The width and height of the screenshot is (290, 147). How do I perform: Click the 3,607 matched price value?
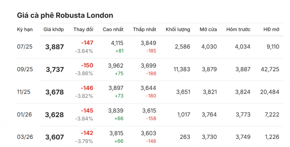tap(55, 137)
